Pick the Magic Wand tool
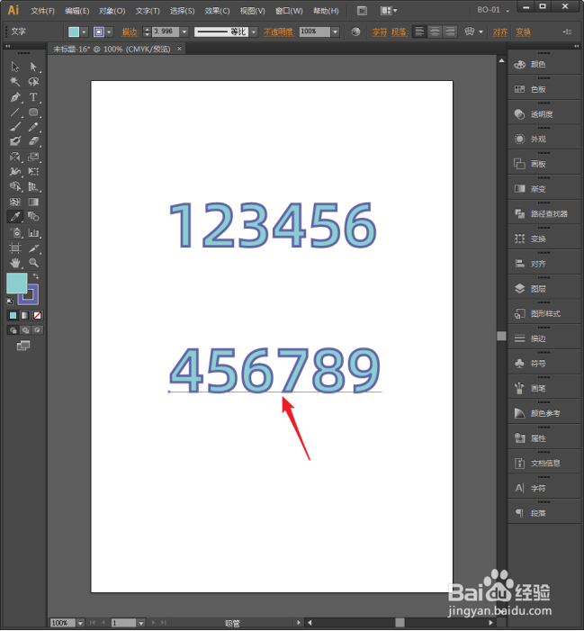584x631 pixels. click(x=15, y=82)
